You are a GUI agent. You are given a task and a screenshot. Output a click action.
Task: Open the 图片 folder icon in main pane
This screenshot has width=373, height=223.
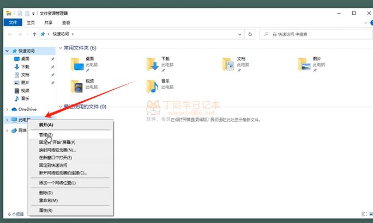(x=304, y=64)
